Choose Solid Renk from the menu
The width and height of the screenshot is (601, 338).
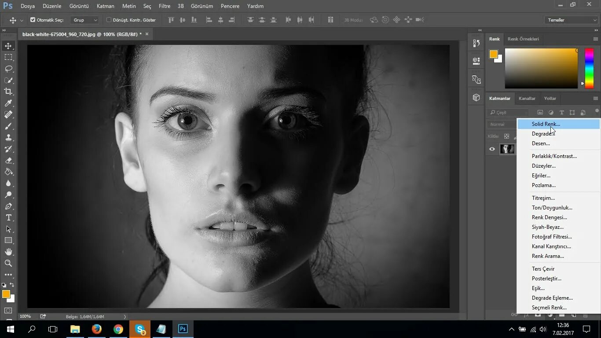coord(546,124)
